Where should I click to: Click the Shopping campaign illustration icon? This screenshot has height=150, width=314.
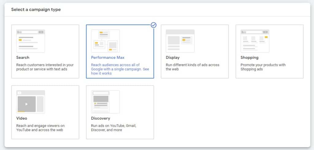pos(255,41)
